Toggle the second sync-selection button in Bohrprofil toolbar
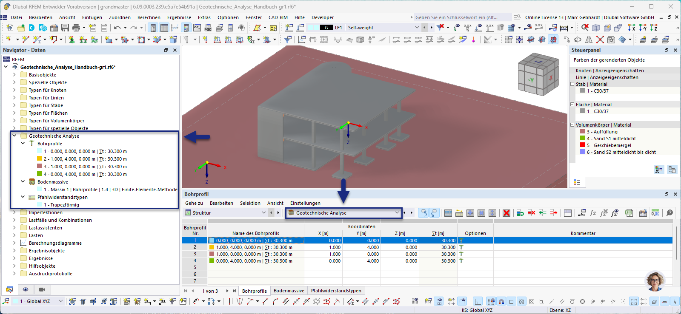The image size is (681, 314). point(434,213)
